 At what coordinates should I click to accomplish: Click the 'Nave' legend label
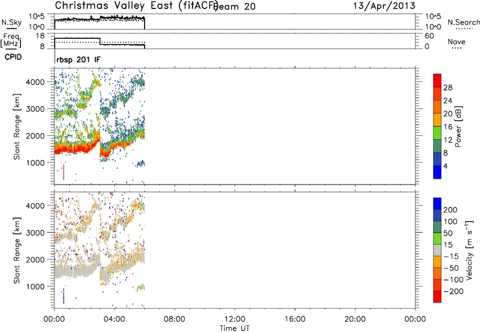point(457,42)
